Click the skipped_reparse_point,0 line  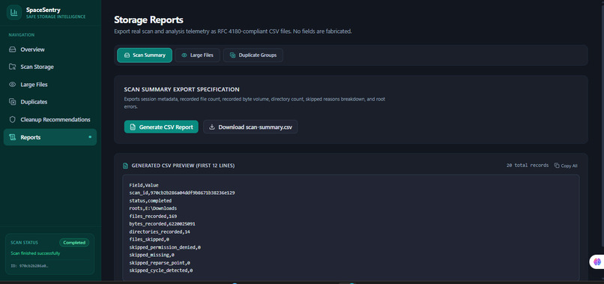tap(160, 263)
